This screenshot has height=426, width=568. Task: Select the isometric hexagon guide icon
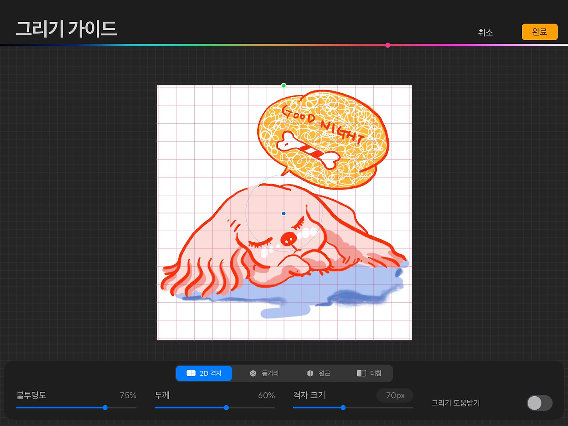tap(253, 373)
